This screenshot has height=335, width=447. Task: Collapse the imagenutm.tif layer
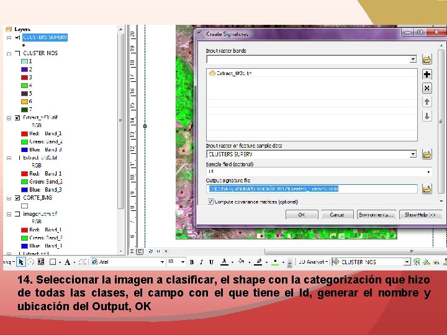[x=9, y=214]
